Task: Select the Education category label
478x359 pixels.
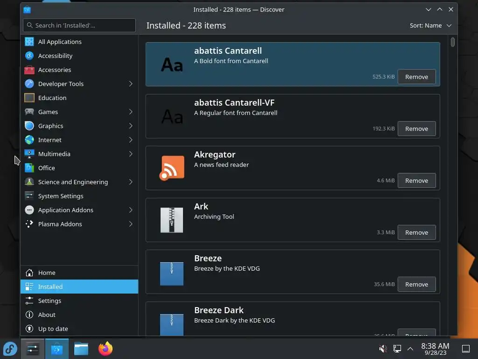Action: pyautogui.click(x=52, y=98)
